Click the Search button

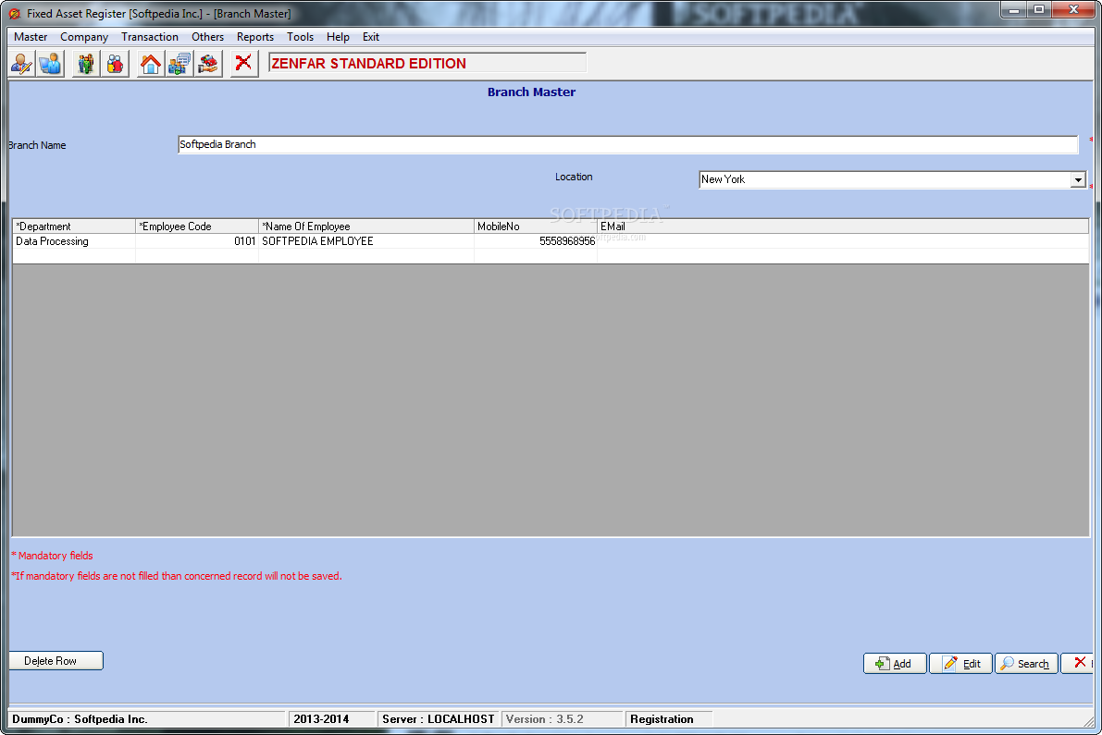(x=1026, y=664)
